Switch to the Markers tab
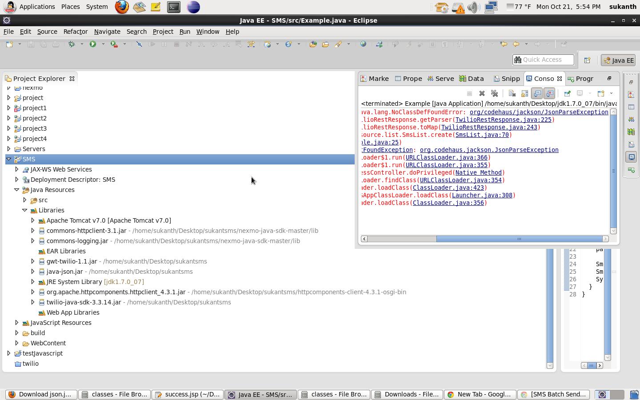 [x=375, y=79]
